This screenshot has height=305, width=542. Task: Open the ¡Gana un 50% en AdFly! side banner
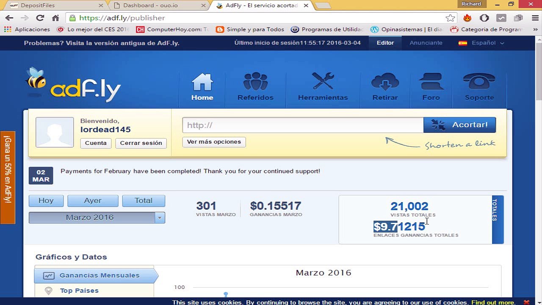point(8,177)
